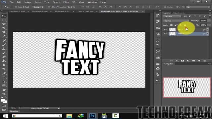Click the foreground color swatch
Viewport: 212px width, 119px height.
3,100
